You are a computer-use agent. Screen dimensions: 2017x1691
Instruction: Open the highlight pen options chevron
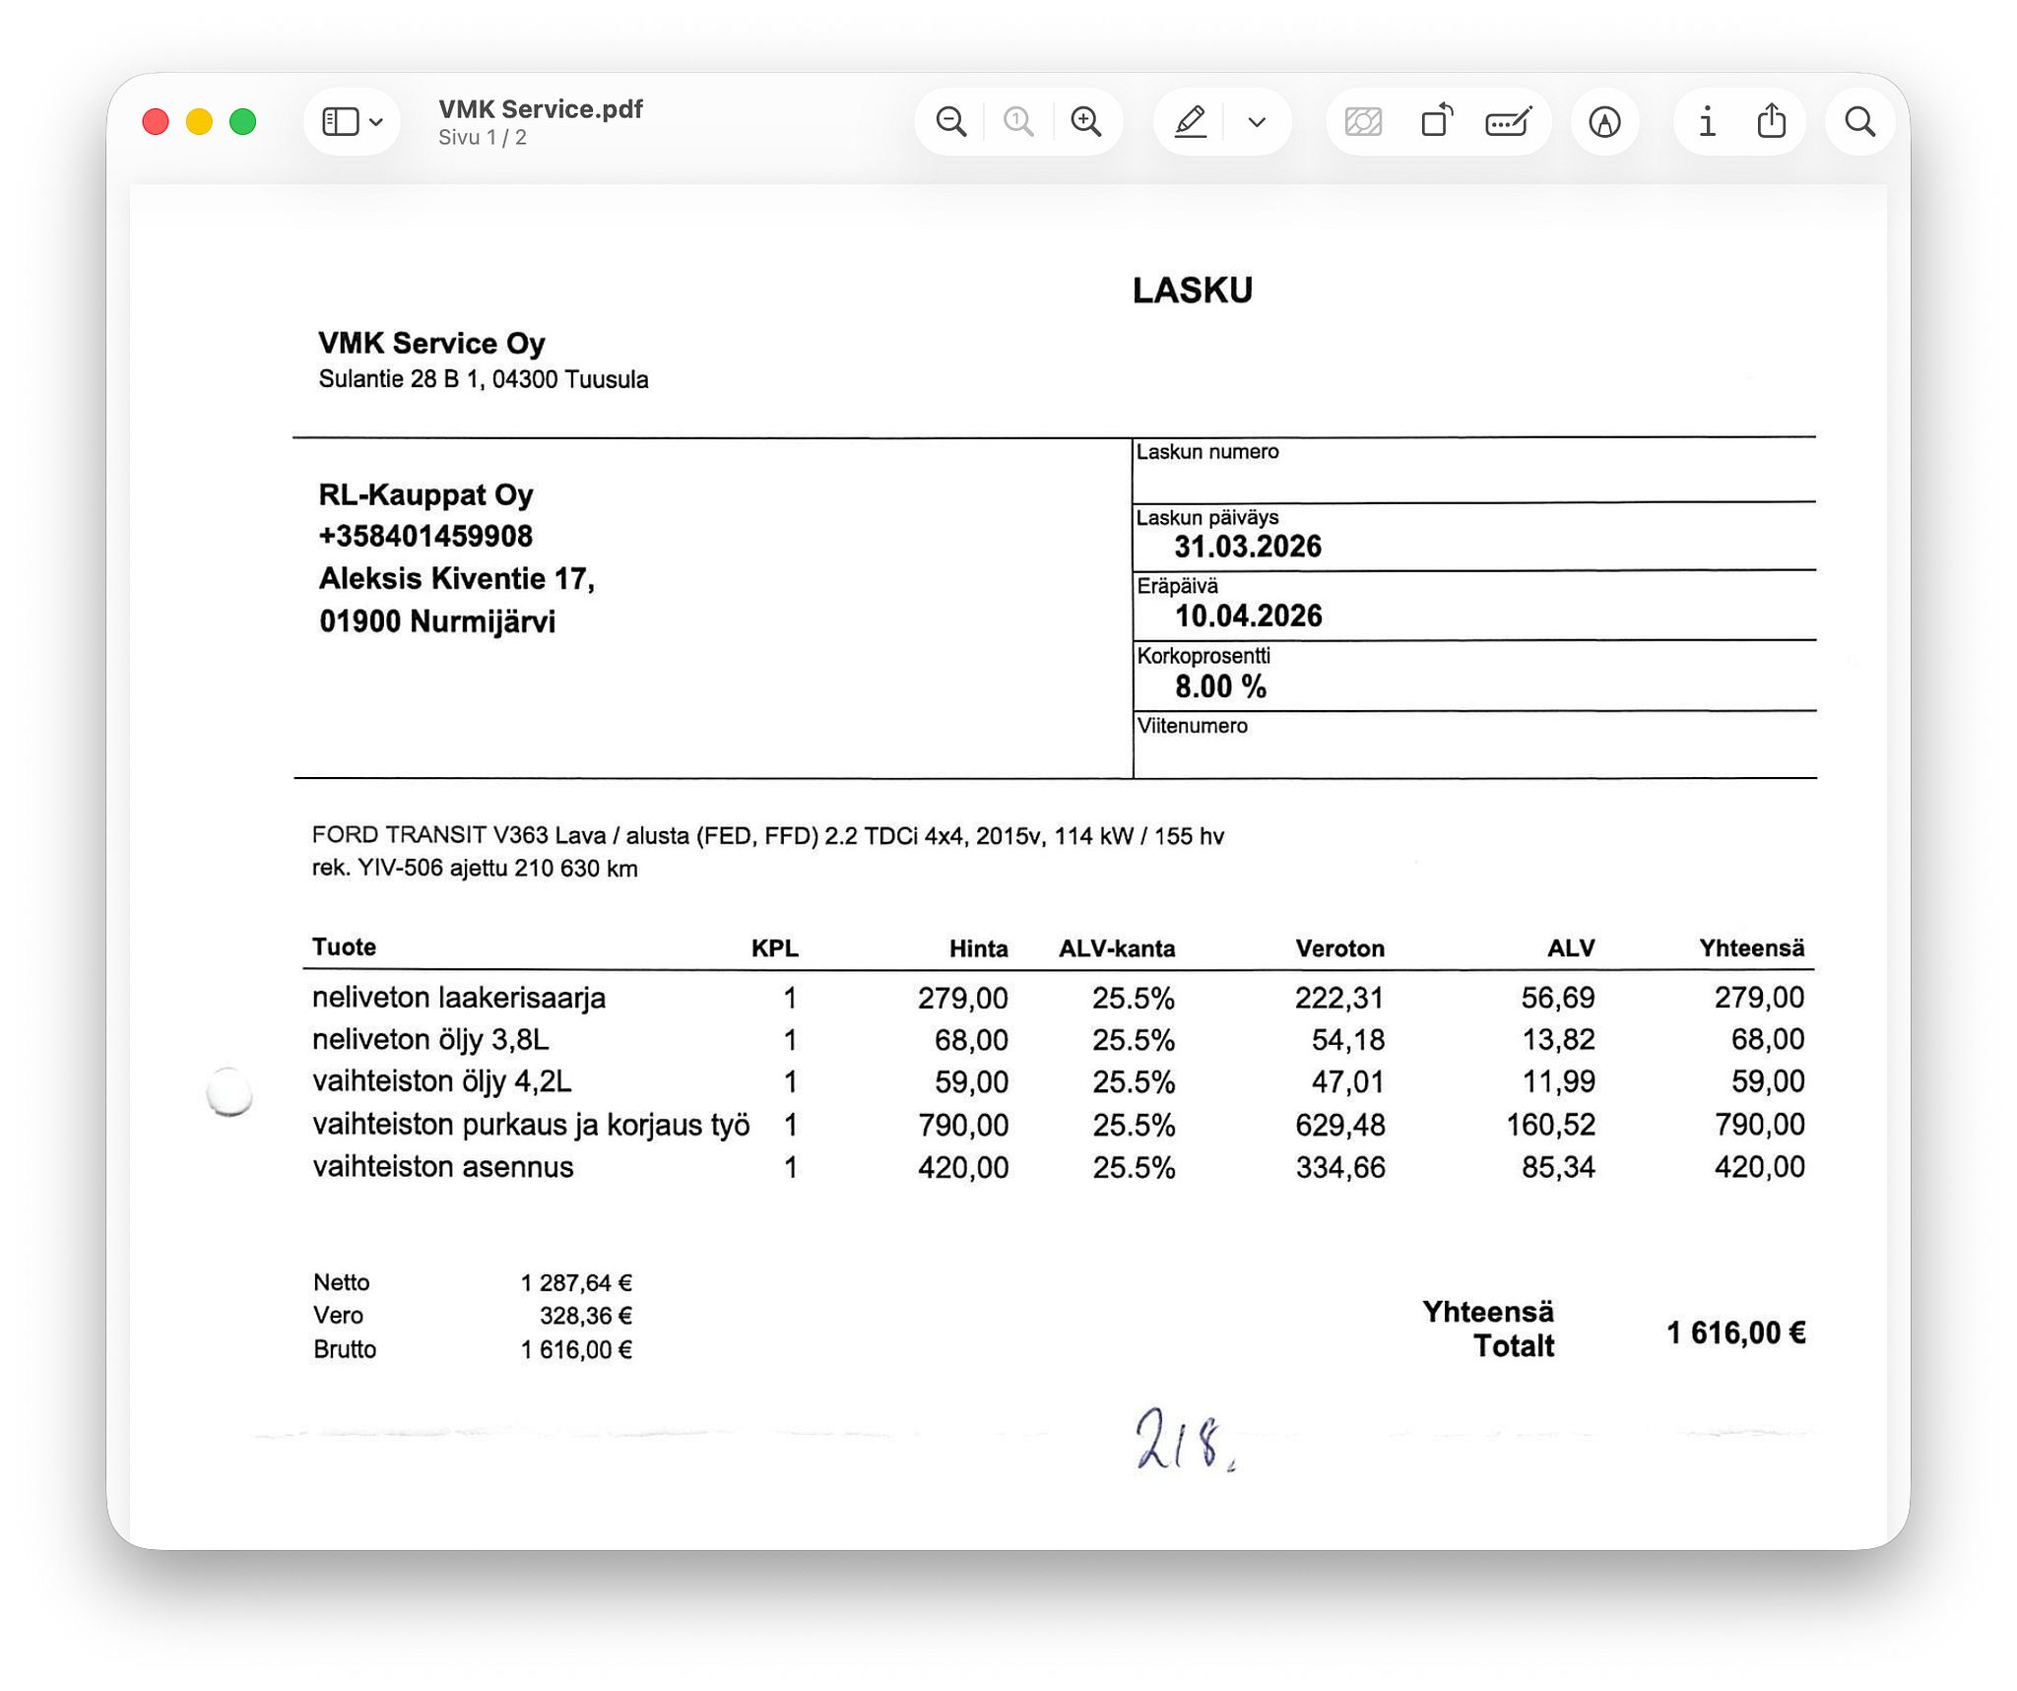[x=1257, y=122]
